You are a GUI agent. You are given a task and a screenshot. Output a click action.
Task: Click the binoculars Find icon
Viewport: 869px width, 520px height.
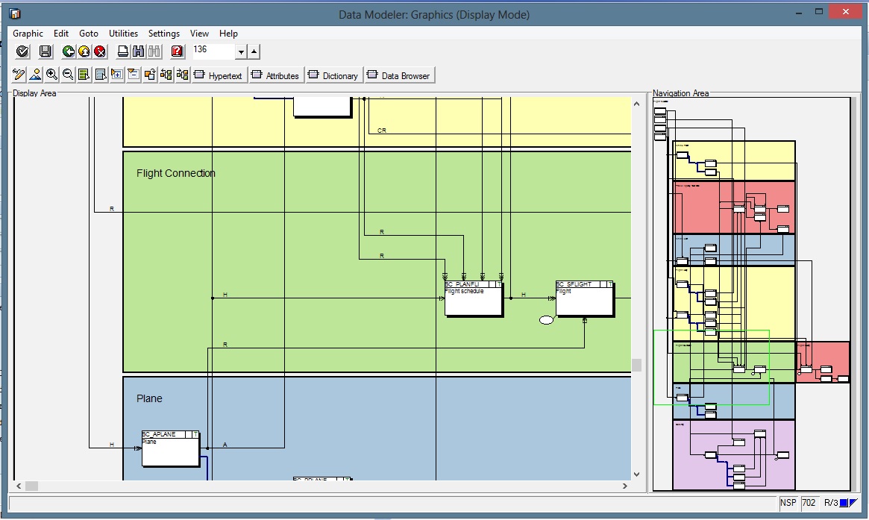point(139,51)
